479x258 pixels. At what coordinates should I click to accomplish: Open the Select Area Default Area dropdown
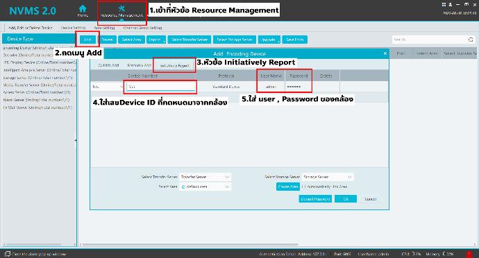pyautogui.click(x=205, y=187)
